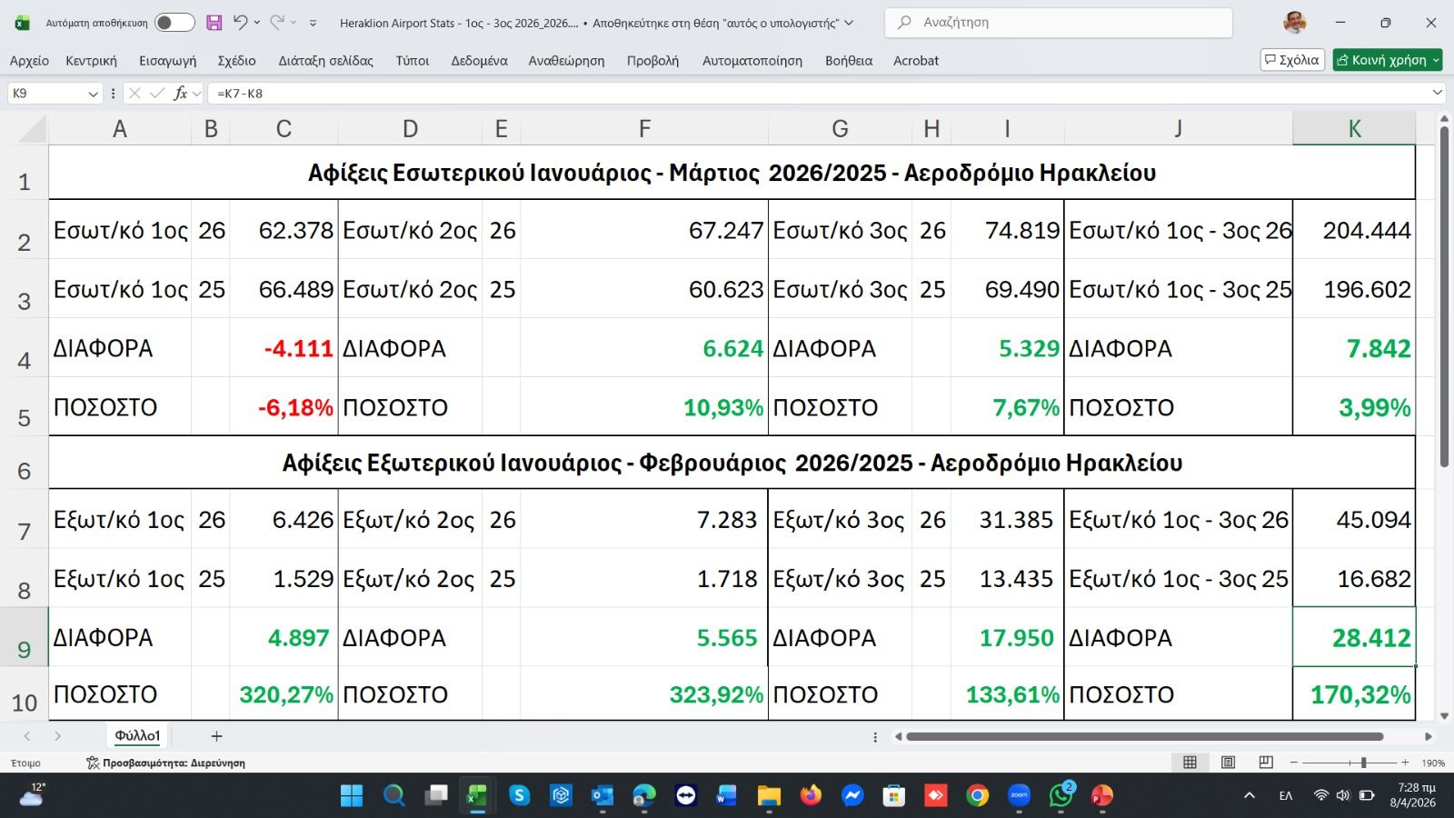Add a new sheet with plus icon

click(x=216, y=736)
